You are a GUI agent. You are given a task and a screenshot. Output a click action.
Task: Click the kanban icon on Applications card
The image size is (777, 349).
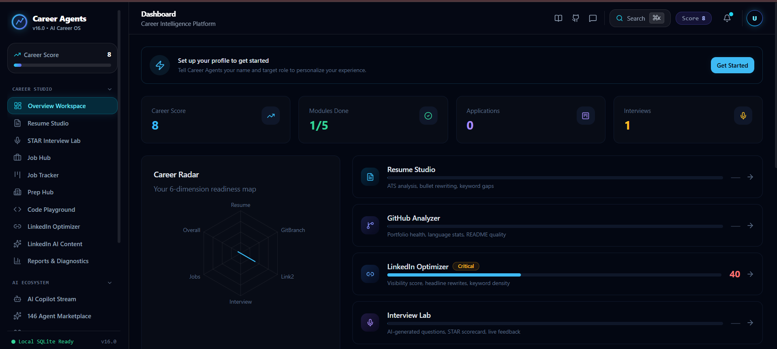(586, 116)
